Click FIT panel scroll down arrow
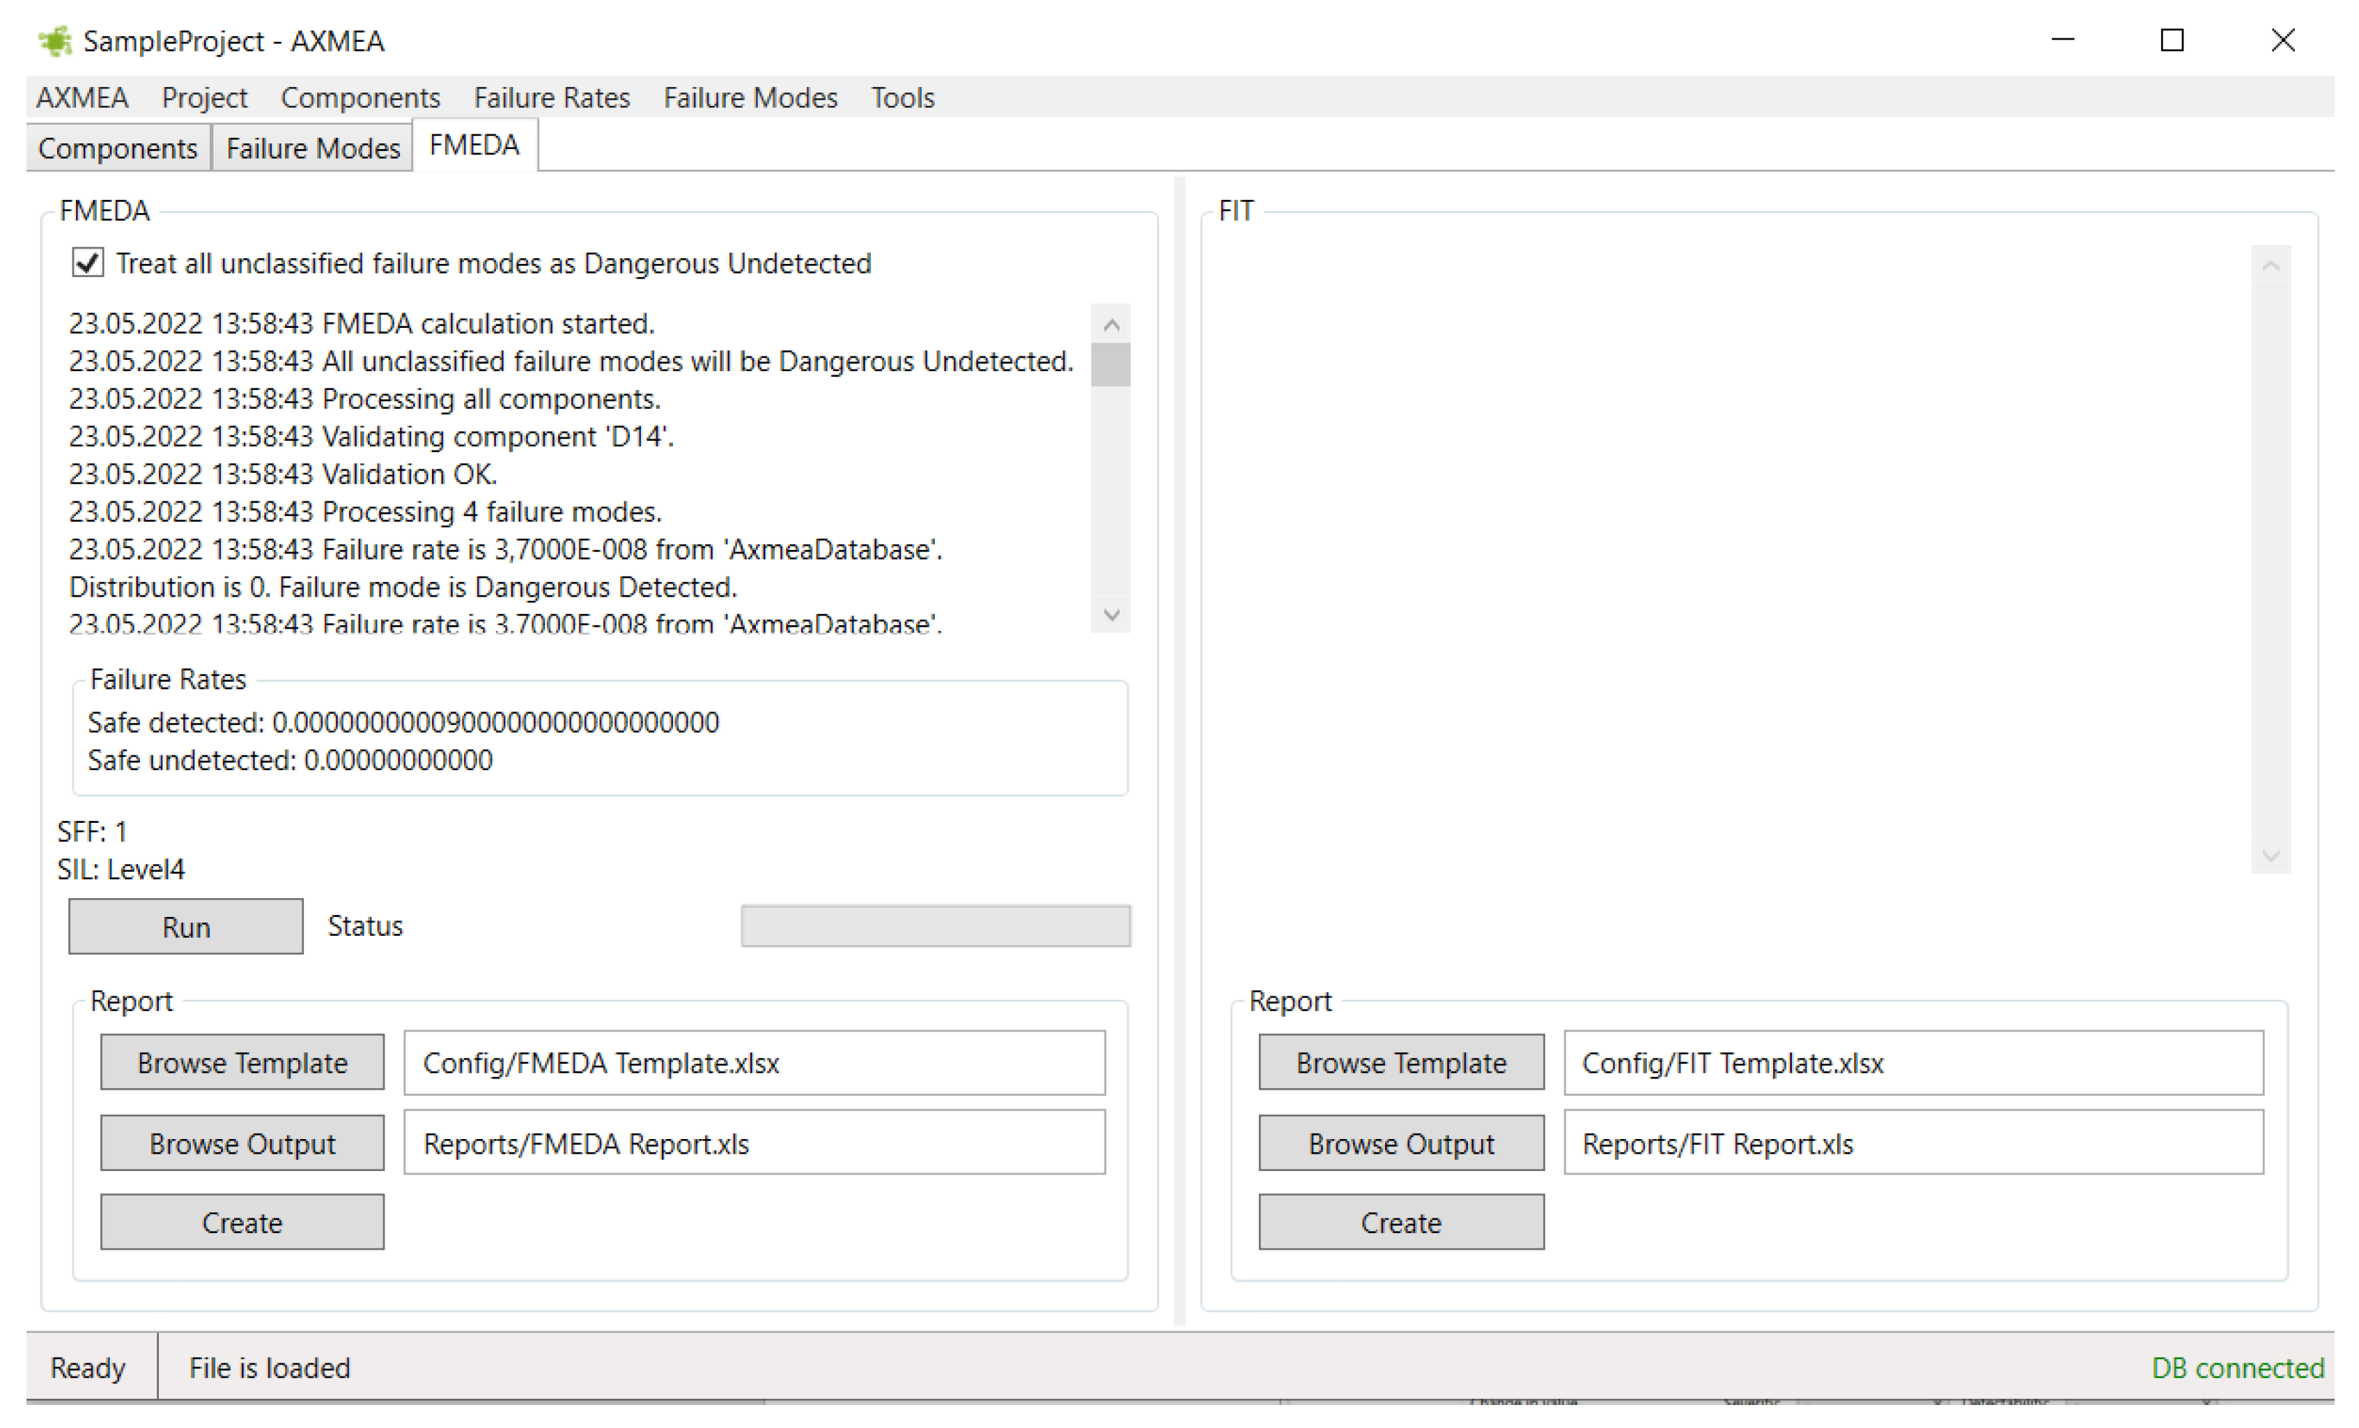Image resolution: width=2359 pixels, height=1428 pixels. (x=2270, y=855)
